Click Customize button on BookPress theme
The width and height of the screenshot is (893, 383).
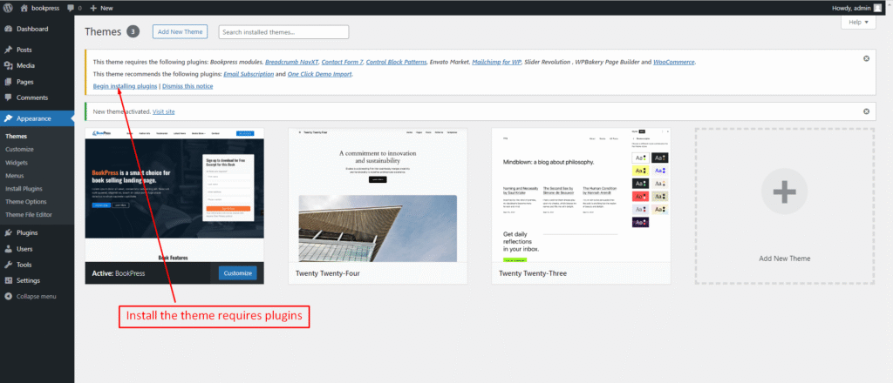[x=237, y=273]
